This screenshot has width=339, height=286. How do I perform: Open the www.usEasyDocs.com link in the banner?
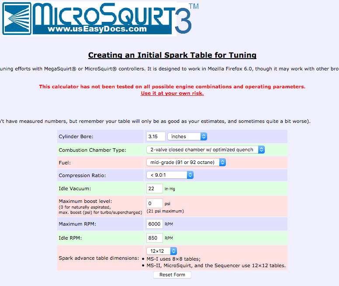pos(97,29)
